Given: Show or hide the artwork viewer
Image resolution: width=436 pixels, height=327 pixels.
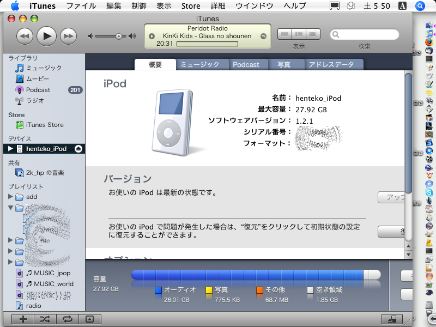Looking at the screenshot, I should point(90,319).
